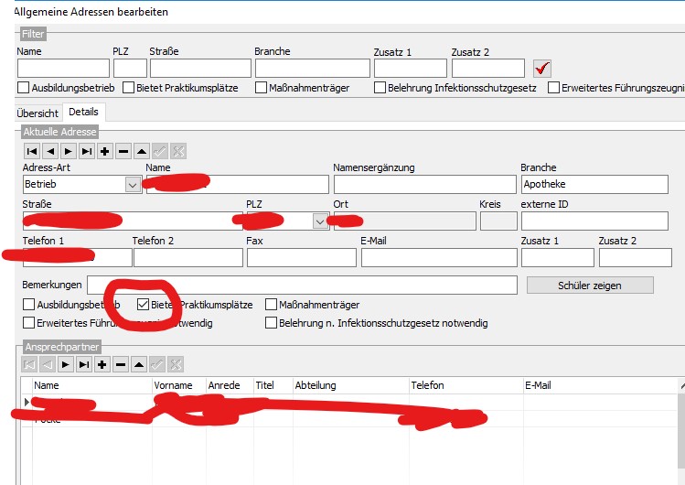This screenshot has width=685, height=485.
Task: Remove Ansprechpartner with minus icon
Action: tap(120, 364)
